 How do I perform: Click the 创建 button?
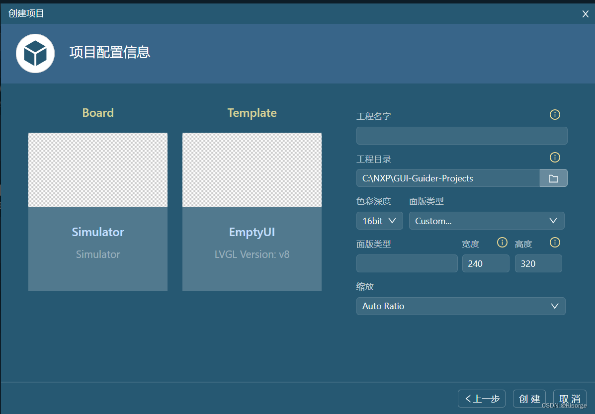pos(529,399)
